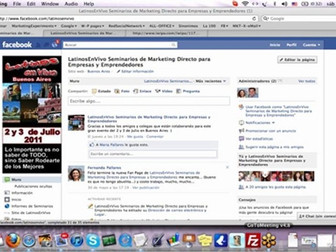Open the Keynote dock icon
The image size is (336, 252).
coord(189,240)
